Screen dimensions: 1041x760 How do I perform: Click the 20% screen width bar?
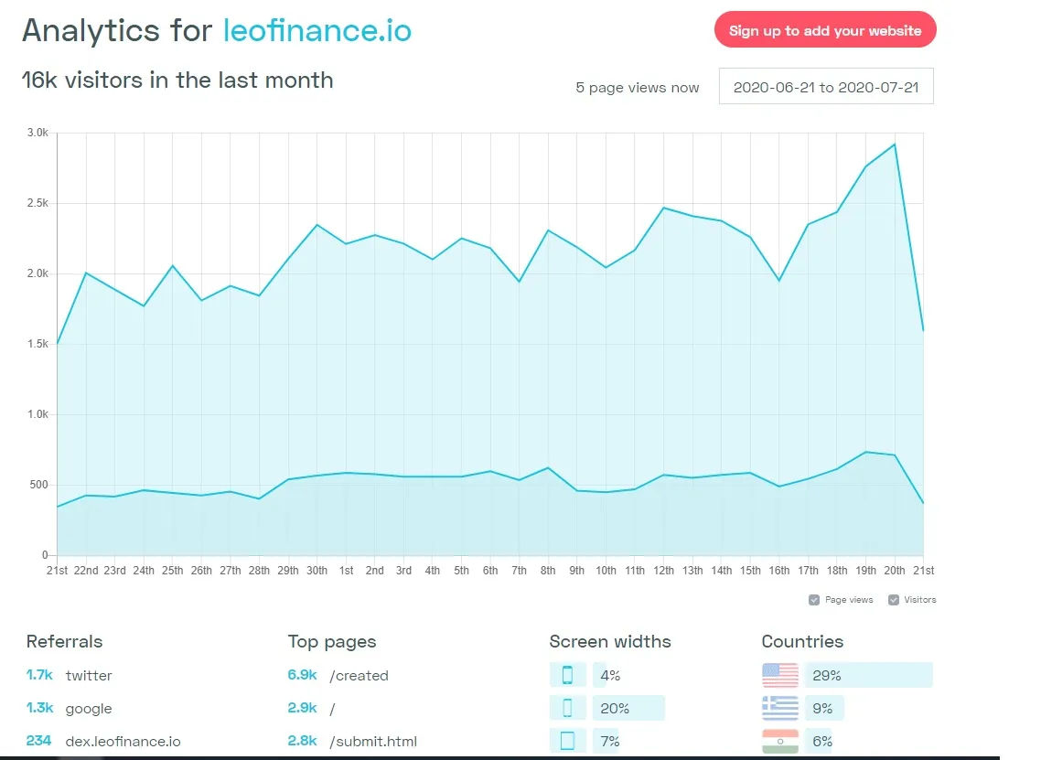click(x=628, y=708)
